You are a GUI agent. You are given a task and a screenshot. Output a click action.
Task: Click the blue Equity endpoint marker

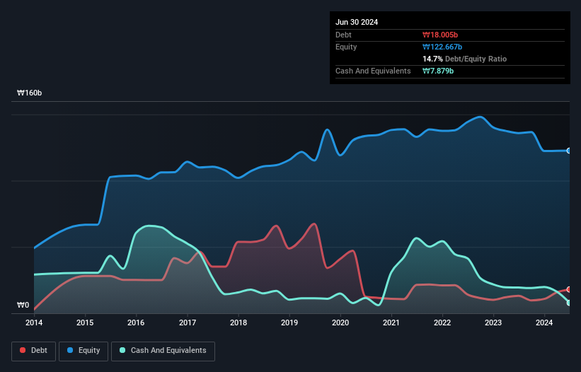[x=569, y=151]
